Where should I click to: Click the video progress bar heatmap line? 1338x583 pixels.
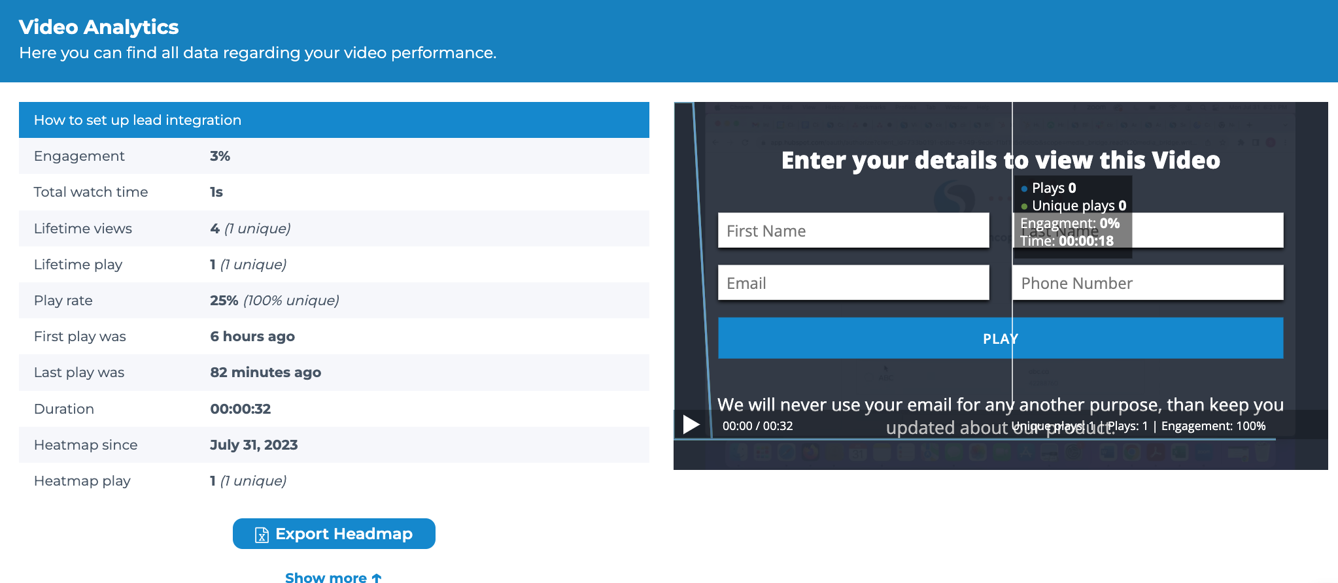coord(974,439)
